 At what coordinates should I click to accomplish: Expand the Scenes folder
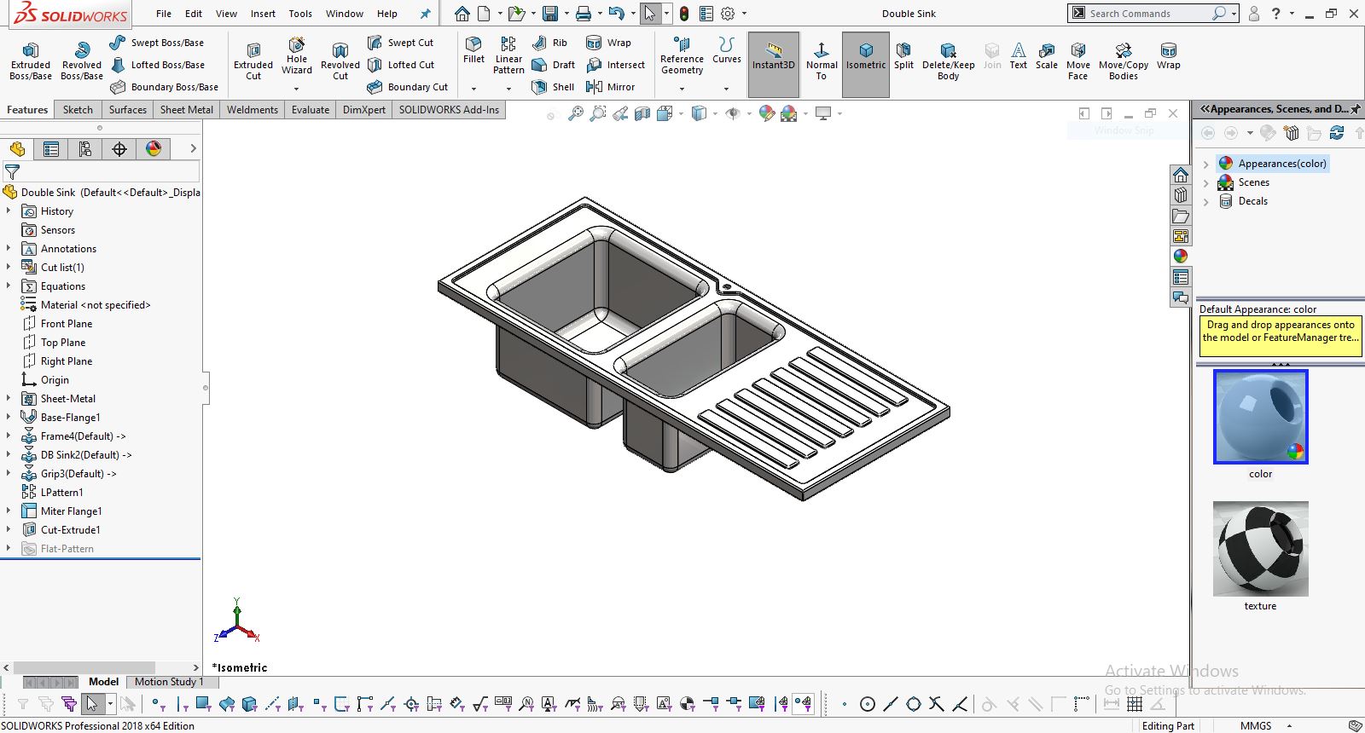(x=1205, y=182)
